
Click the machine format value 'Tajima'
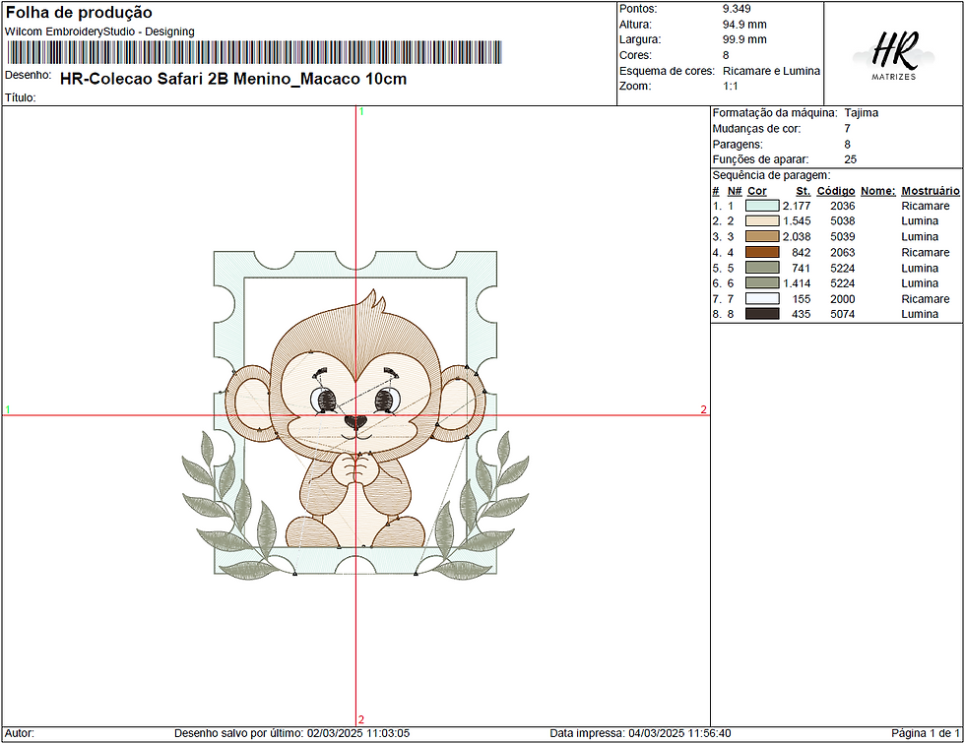[x=861, y=112]
